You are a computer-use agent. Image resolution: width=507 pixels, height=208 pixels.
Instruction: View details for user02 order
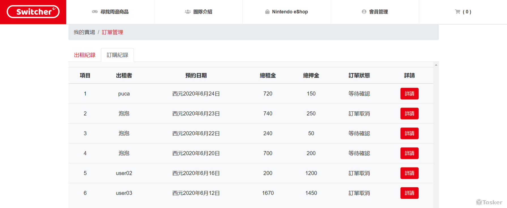pos(409,173)
